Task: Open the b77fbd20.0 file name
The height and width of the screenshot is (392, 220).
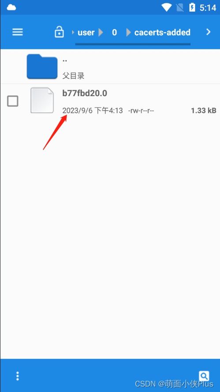Action: click(85, 93)
